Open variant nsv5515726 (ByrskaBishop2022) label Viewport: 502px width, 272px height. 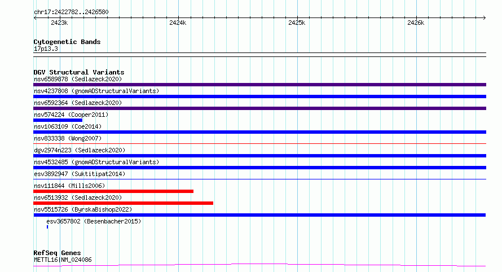point(83,209)
